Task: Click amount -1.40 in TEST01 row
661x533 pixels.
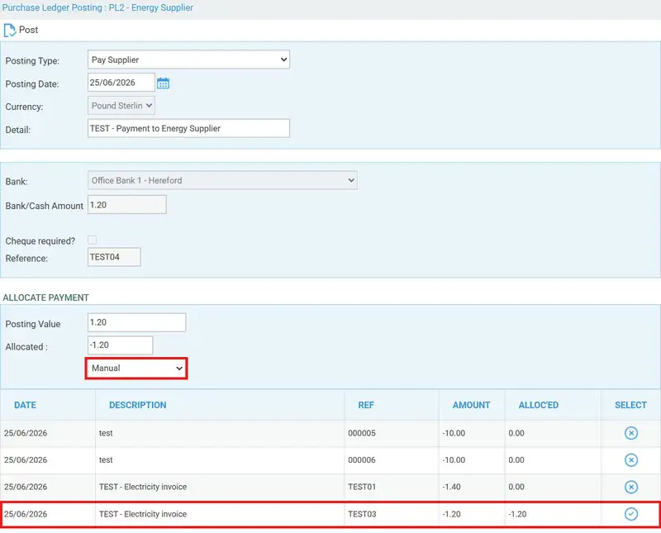Action: (451, 487)
